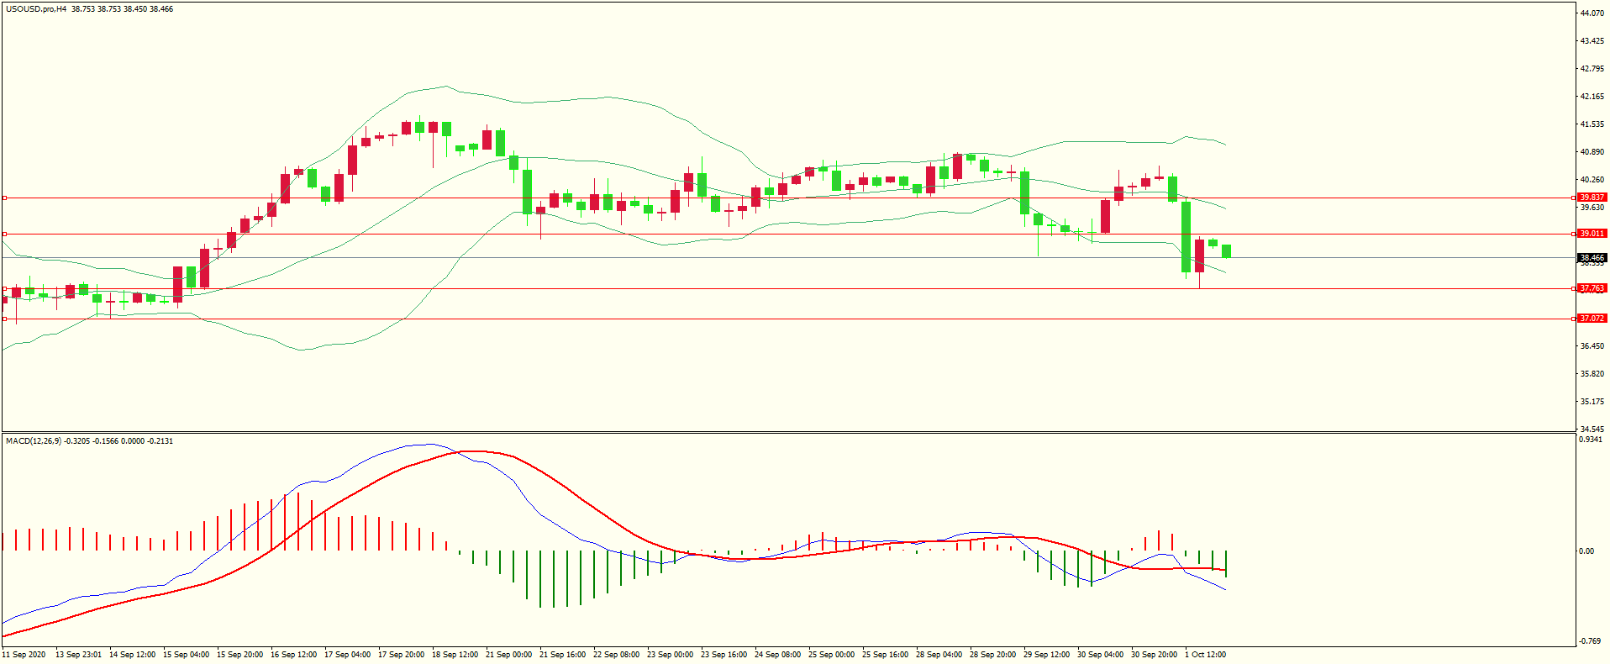Click the 11 Sep 2020 time axis label
The image size is (1610, 664).
(24, 655)
